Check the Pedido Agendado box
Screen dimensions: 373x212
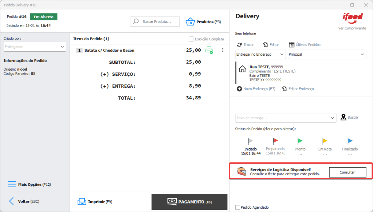[x=238, y=207]
